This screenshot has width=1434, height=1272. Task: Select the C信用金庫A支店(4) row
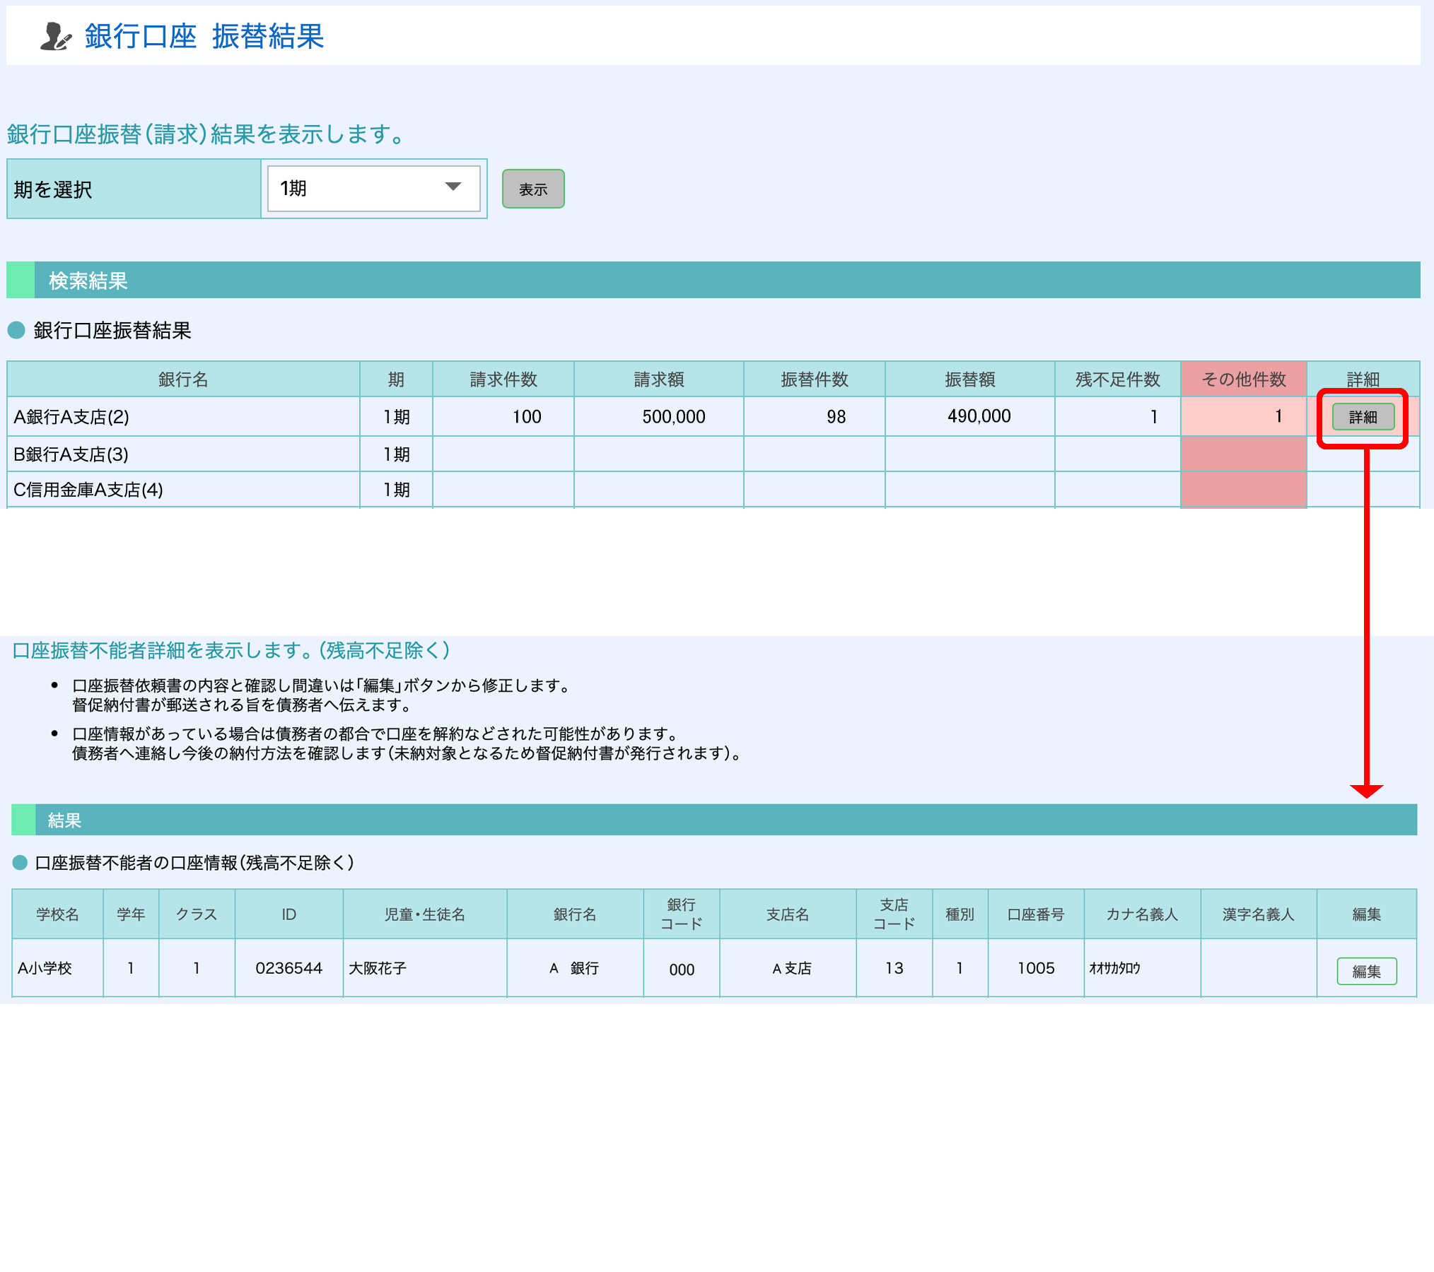pos(88,490)
